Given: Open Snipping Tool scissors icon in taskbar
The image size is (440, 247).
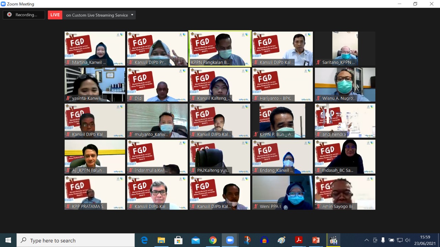Looking at the screenshot, I should pyautogui.click(x=247, y=240).
